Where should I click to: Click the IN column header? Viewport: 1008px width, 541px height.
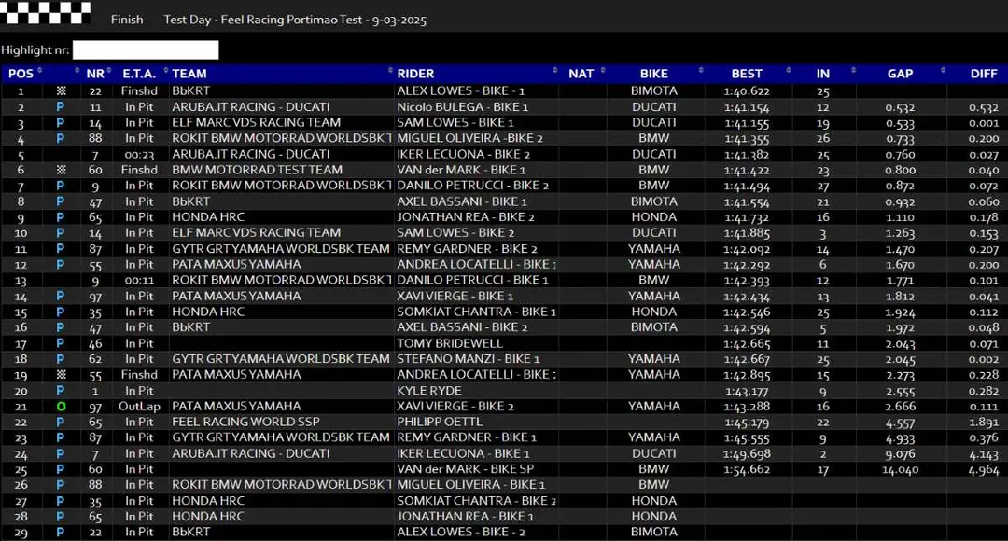(x=823, y=74)
